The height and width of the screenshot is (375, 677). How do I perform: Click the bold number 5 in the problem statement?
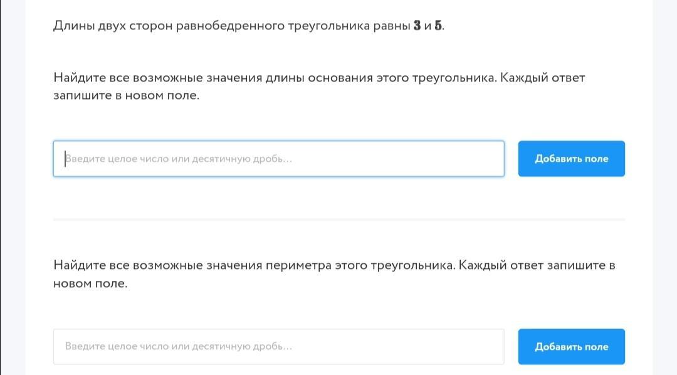point(438,26)
